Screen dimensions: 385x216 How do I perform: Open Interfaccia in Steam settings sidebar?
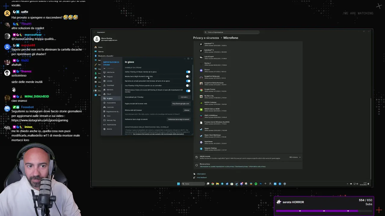pyautogui.click(x=110, y=72)
